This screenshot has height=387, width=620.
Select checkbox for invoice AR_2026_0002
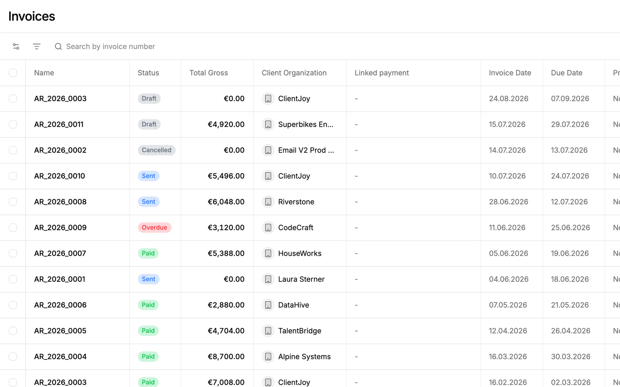pyautogui.click(x=13, y=150)
